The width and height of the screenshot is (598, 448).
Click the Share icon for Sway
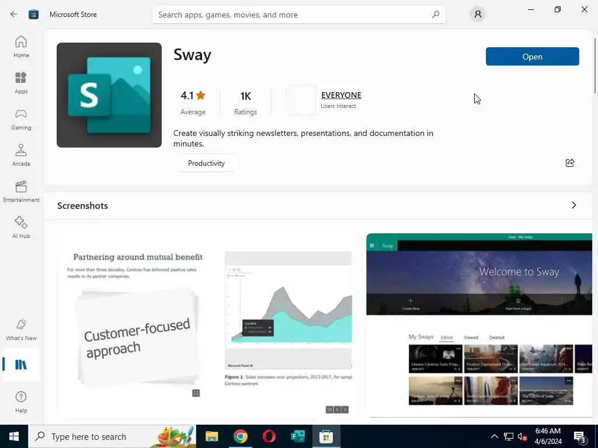570,163
